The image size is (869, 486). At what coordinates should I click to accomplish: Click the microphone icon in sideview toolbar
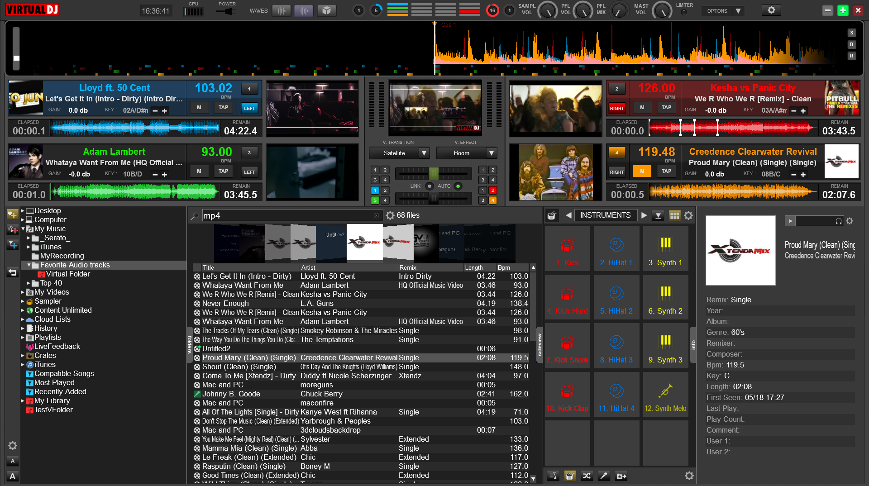[x=604, y=476]
